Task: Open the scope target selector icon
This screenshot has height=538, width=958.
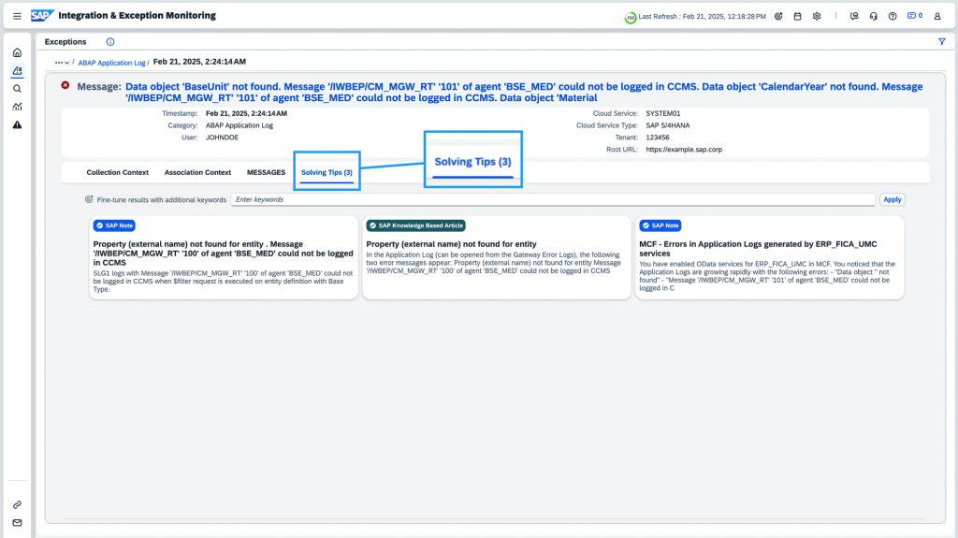Action: click(778, 17)
